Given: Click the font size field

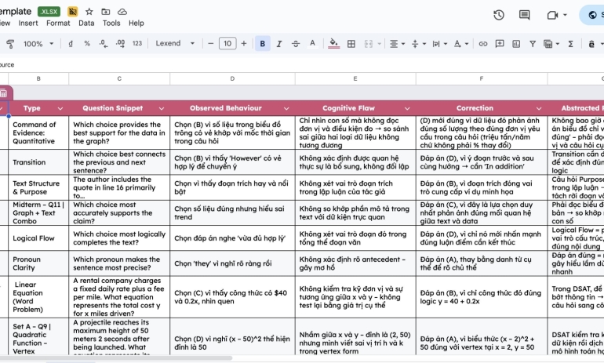Looking at the screenshot, I should pyautogui.click(x=227, y=43).
